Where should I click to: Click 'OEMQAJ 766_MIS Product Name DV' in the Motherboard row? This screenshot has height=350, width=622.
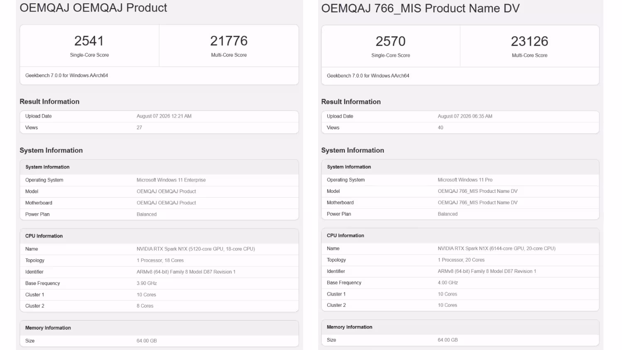pyautogui.click(x=478, y=203)
